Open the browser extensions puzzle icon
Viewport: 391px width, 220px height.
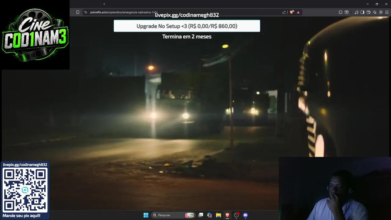coord(341,12)
